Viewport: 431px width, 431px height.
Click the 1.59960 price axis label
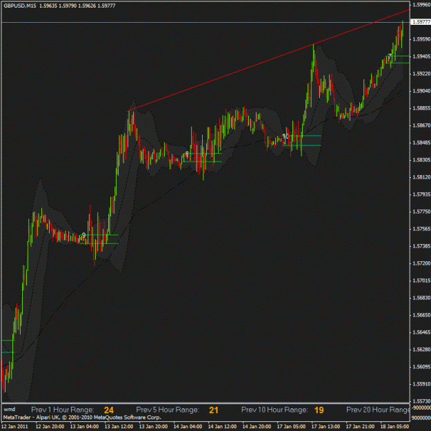[x=421, y=5]
